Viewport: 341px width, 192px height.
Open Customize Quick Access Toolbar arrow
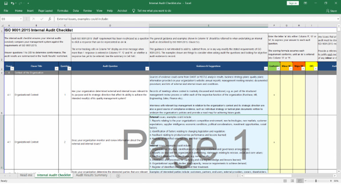pyautogui.click(x=28, y=4)
